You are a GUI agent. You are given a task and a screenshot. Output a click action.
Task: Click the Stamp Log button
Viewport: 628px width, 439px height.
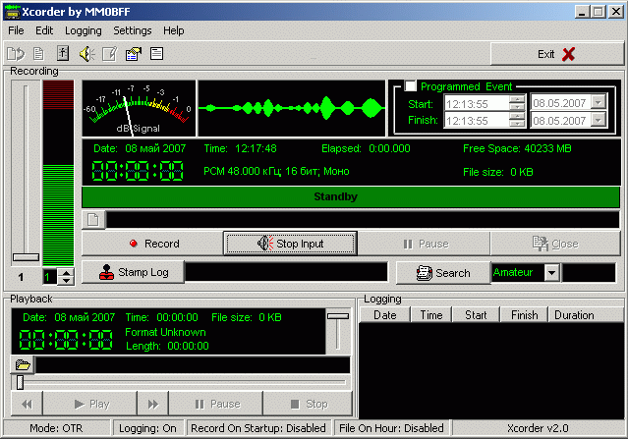pyautogui.click(x=134, y=272)
